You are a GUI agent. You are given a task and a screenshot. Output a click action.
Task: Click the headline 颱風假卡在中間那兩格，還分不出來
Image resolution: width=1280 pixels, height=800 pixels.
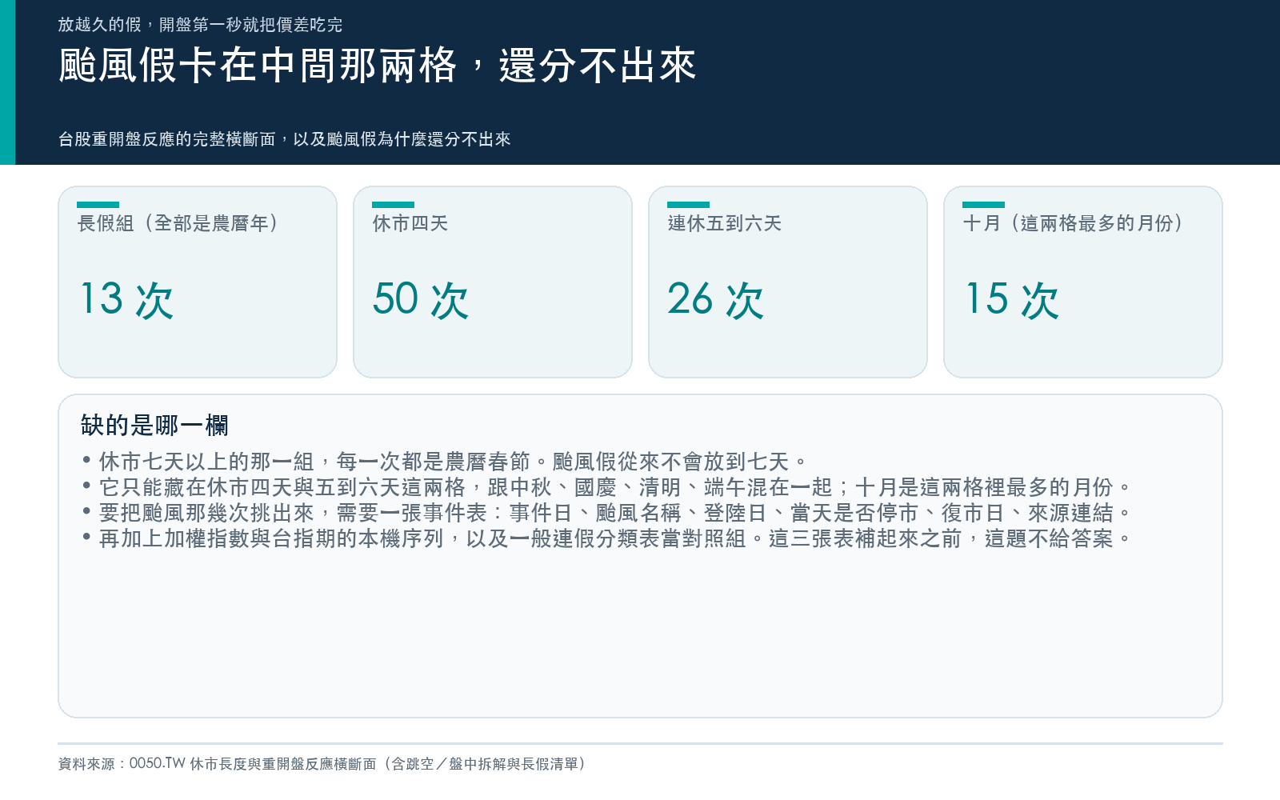click(x=378, y=66)
